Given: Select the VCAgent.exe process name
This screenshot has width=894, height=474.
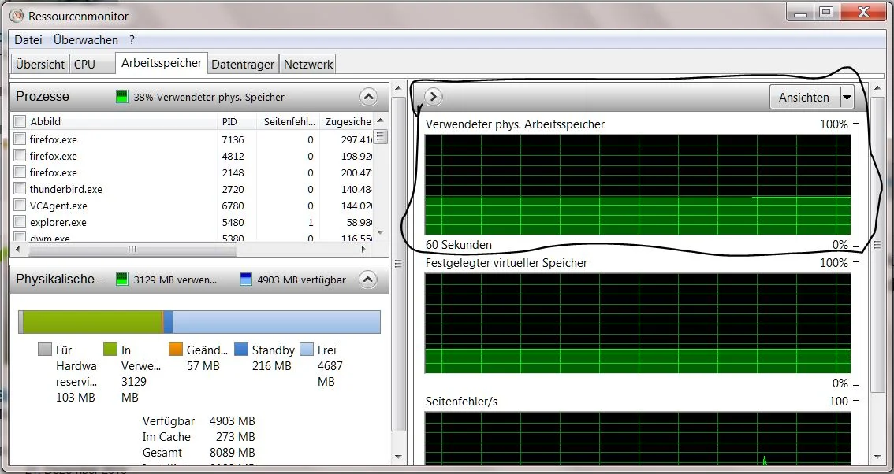Looking at the screenshot, I should (x=58, y=206).
